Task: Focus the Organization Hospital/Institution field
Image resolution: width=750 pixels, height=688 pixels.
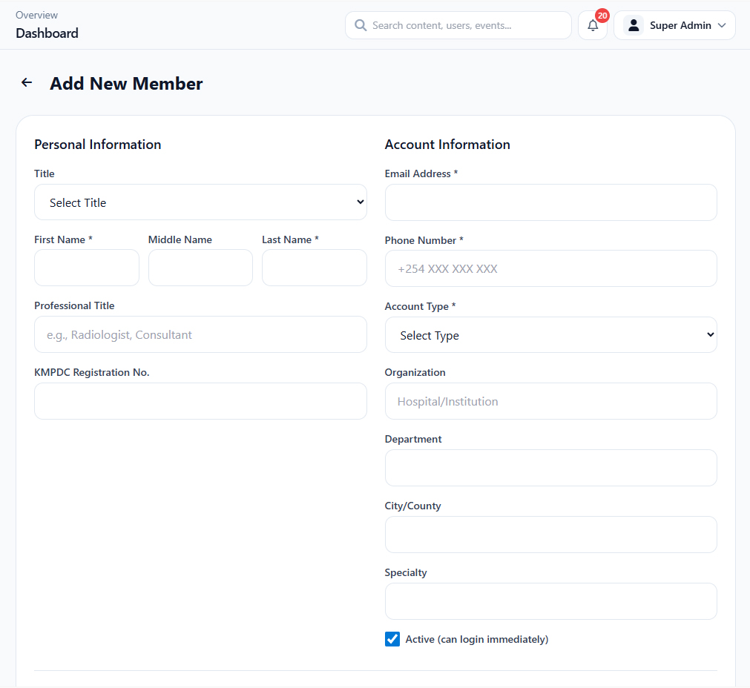Action: coord(550,401)
